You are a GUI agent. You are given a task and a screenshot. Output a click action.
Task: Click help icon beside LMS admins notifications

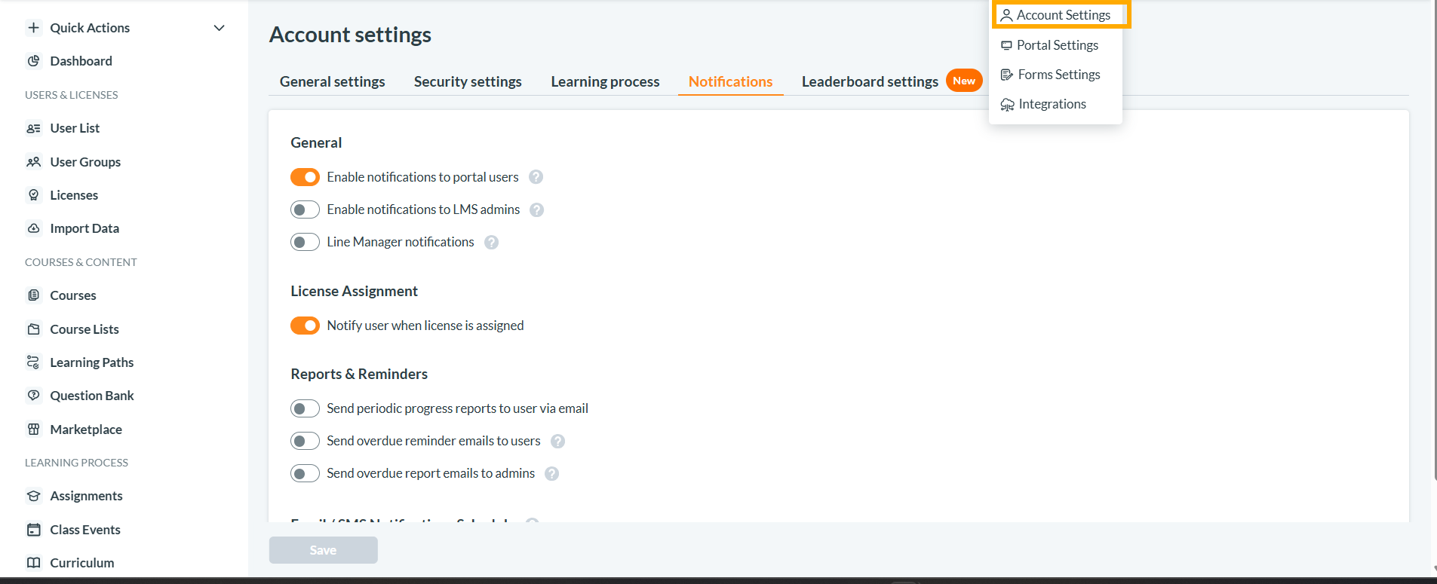(x=536, y=209)
